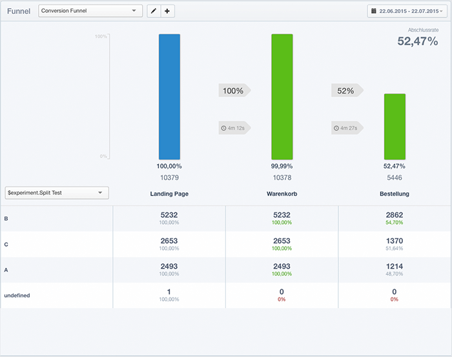
Task: Click the 52% conversion arrow label
Action: pos(347,90)
